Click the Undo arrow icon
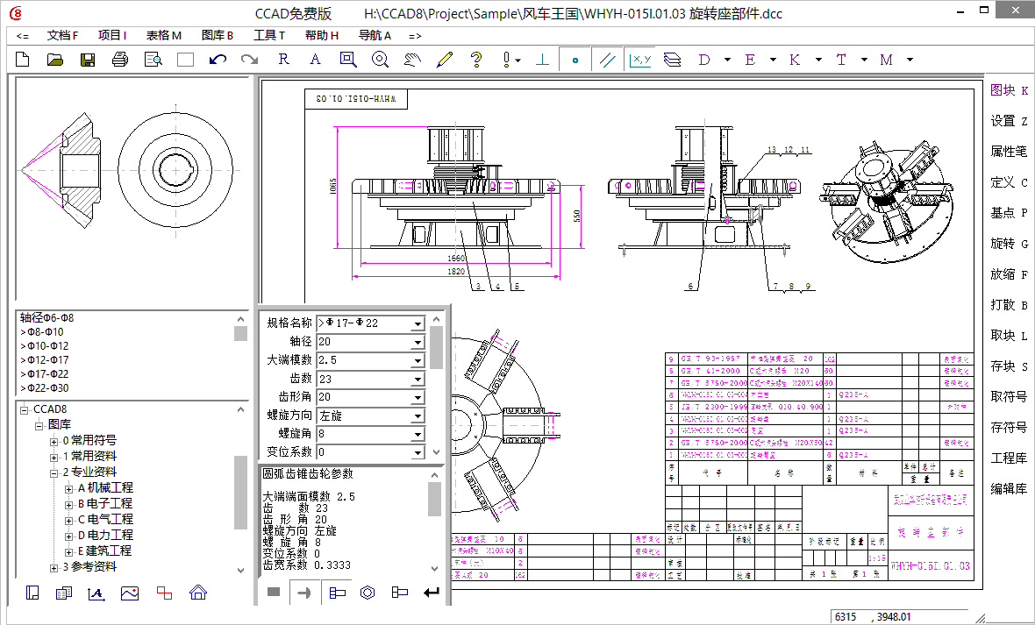Screen dimensions: 1035x625 pyautogui.click(x=218, y=60)
